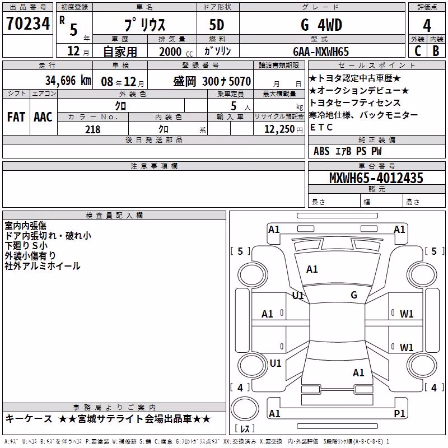Click the model code 6AA-MXWH65
This screenshot has height=448, width=448.
tap(321, 52)
